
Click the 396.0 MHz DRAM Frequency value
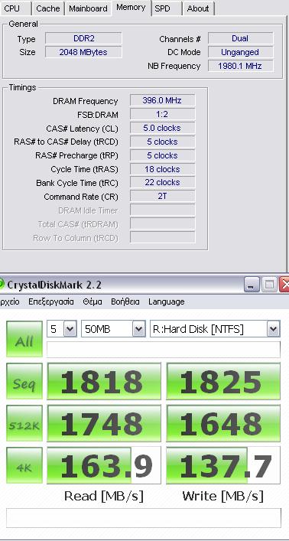[162, 100]
